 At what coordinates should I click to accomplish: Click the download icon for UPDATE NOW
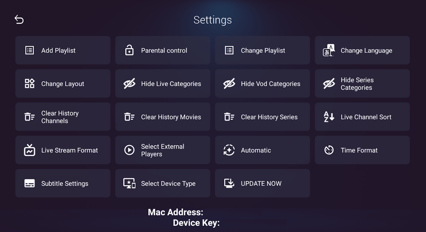229,183
